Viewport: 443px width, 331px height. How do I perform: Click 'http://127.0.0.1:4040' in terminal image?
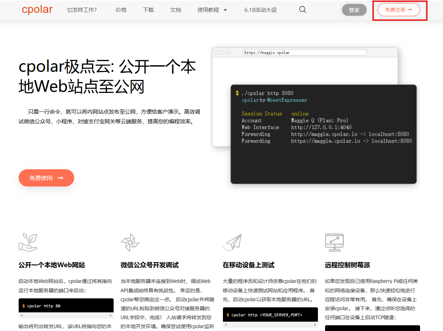point(321,127)
